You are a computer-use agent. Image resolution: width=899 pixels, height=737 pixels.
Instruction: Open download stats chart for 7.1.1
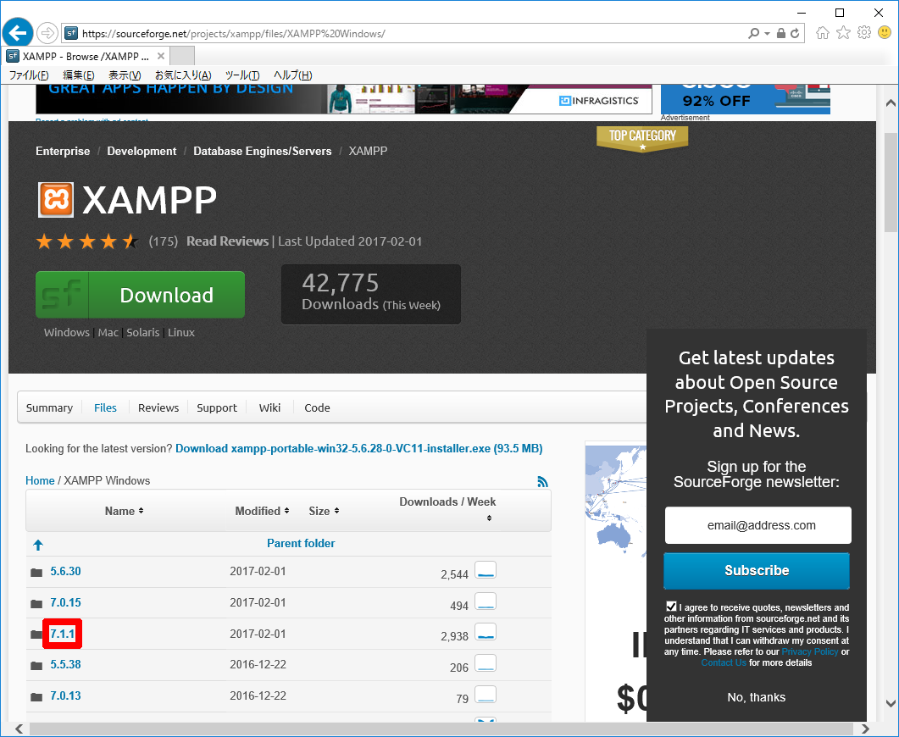pyautogui.click(x=486, y=634)
